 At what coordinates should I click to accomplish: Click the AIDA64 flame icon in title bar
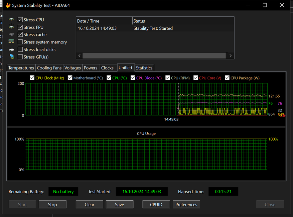(8, 5)
